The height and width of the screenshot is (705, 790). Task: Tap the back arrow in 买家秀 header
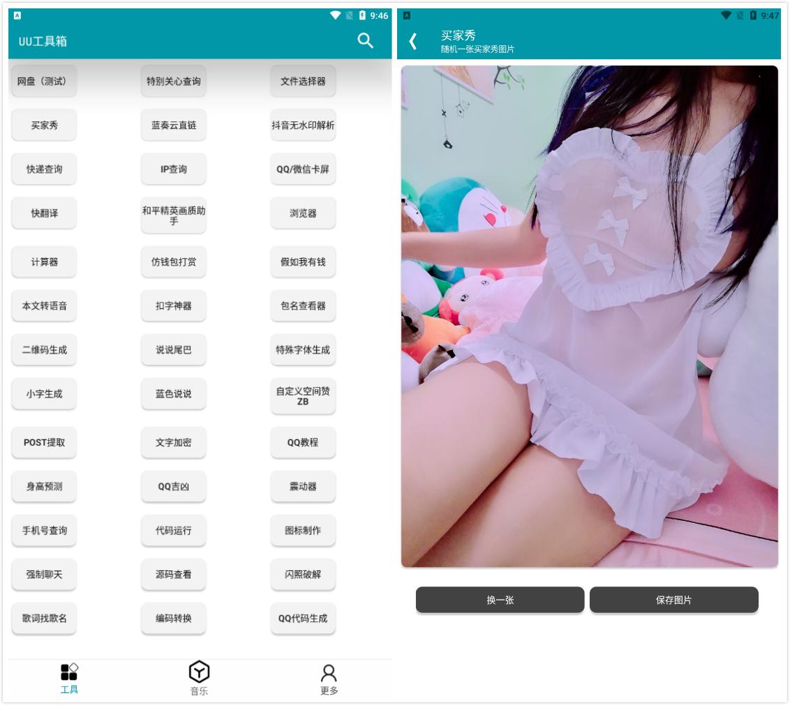pyautogui.click(x=413, y=41)
